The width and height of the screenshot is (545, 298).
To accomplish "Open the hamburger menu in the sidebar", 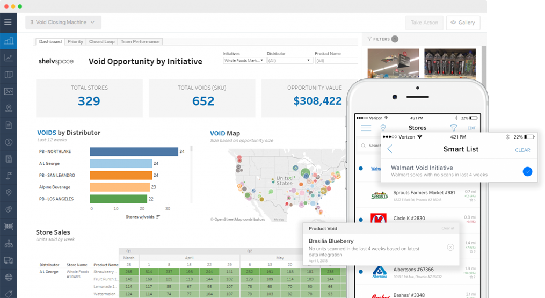I will pos(8,22).
